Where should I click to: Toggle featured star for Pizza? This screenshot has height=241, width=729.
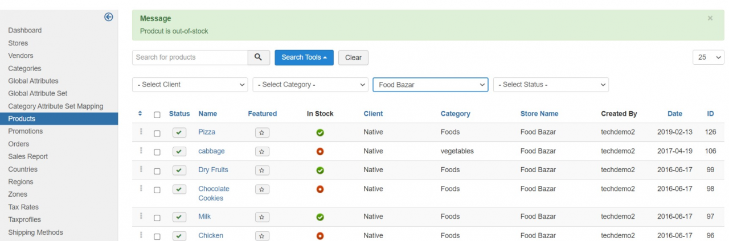click(262, 132)
